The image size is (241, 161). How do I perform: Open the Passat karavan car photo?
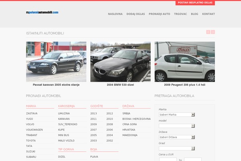point(56,62)
